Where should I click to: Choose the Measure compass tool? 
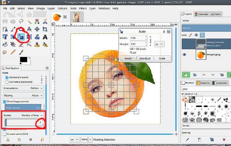click(x=29, y=29)
